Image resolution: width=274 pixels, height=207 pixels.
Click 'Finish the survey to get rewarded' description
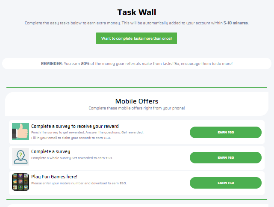point(87,132)
